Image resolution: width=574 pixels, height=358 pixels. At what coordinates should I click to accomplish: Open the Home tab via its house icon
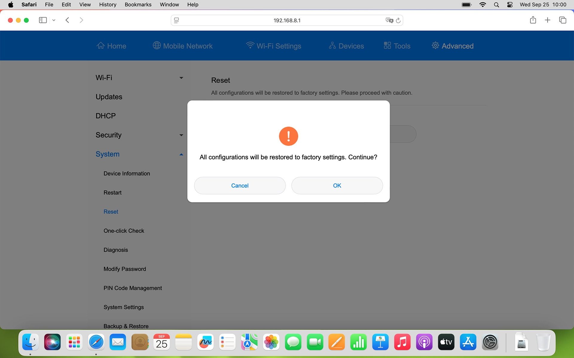[x=101, y=45]
